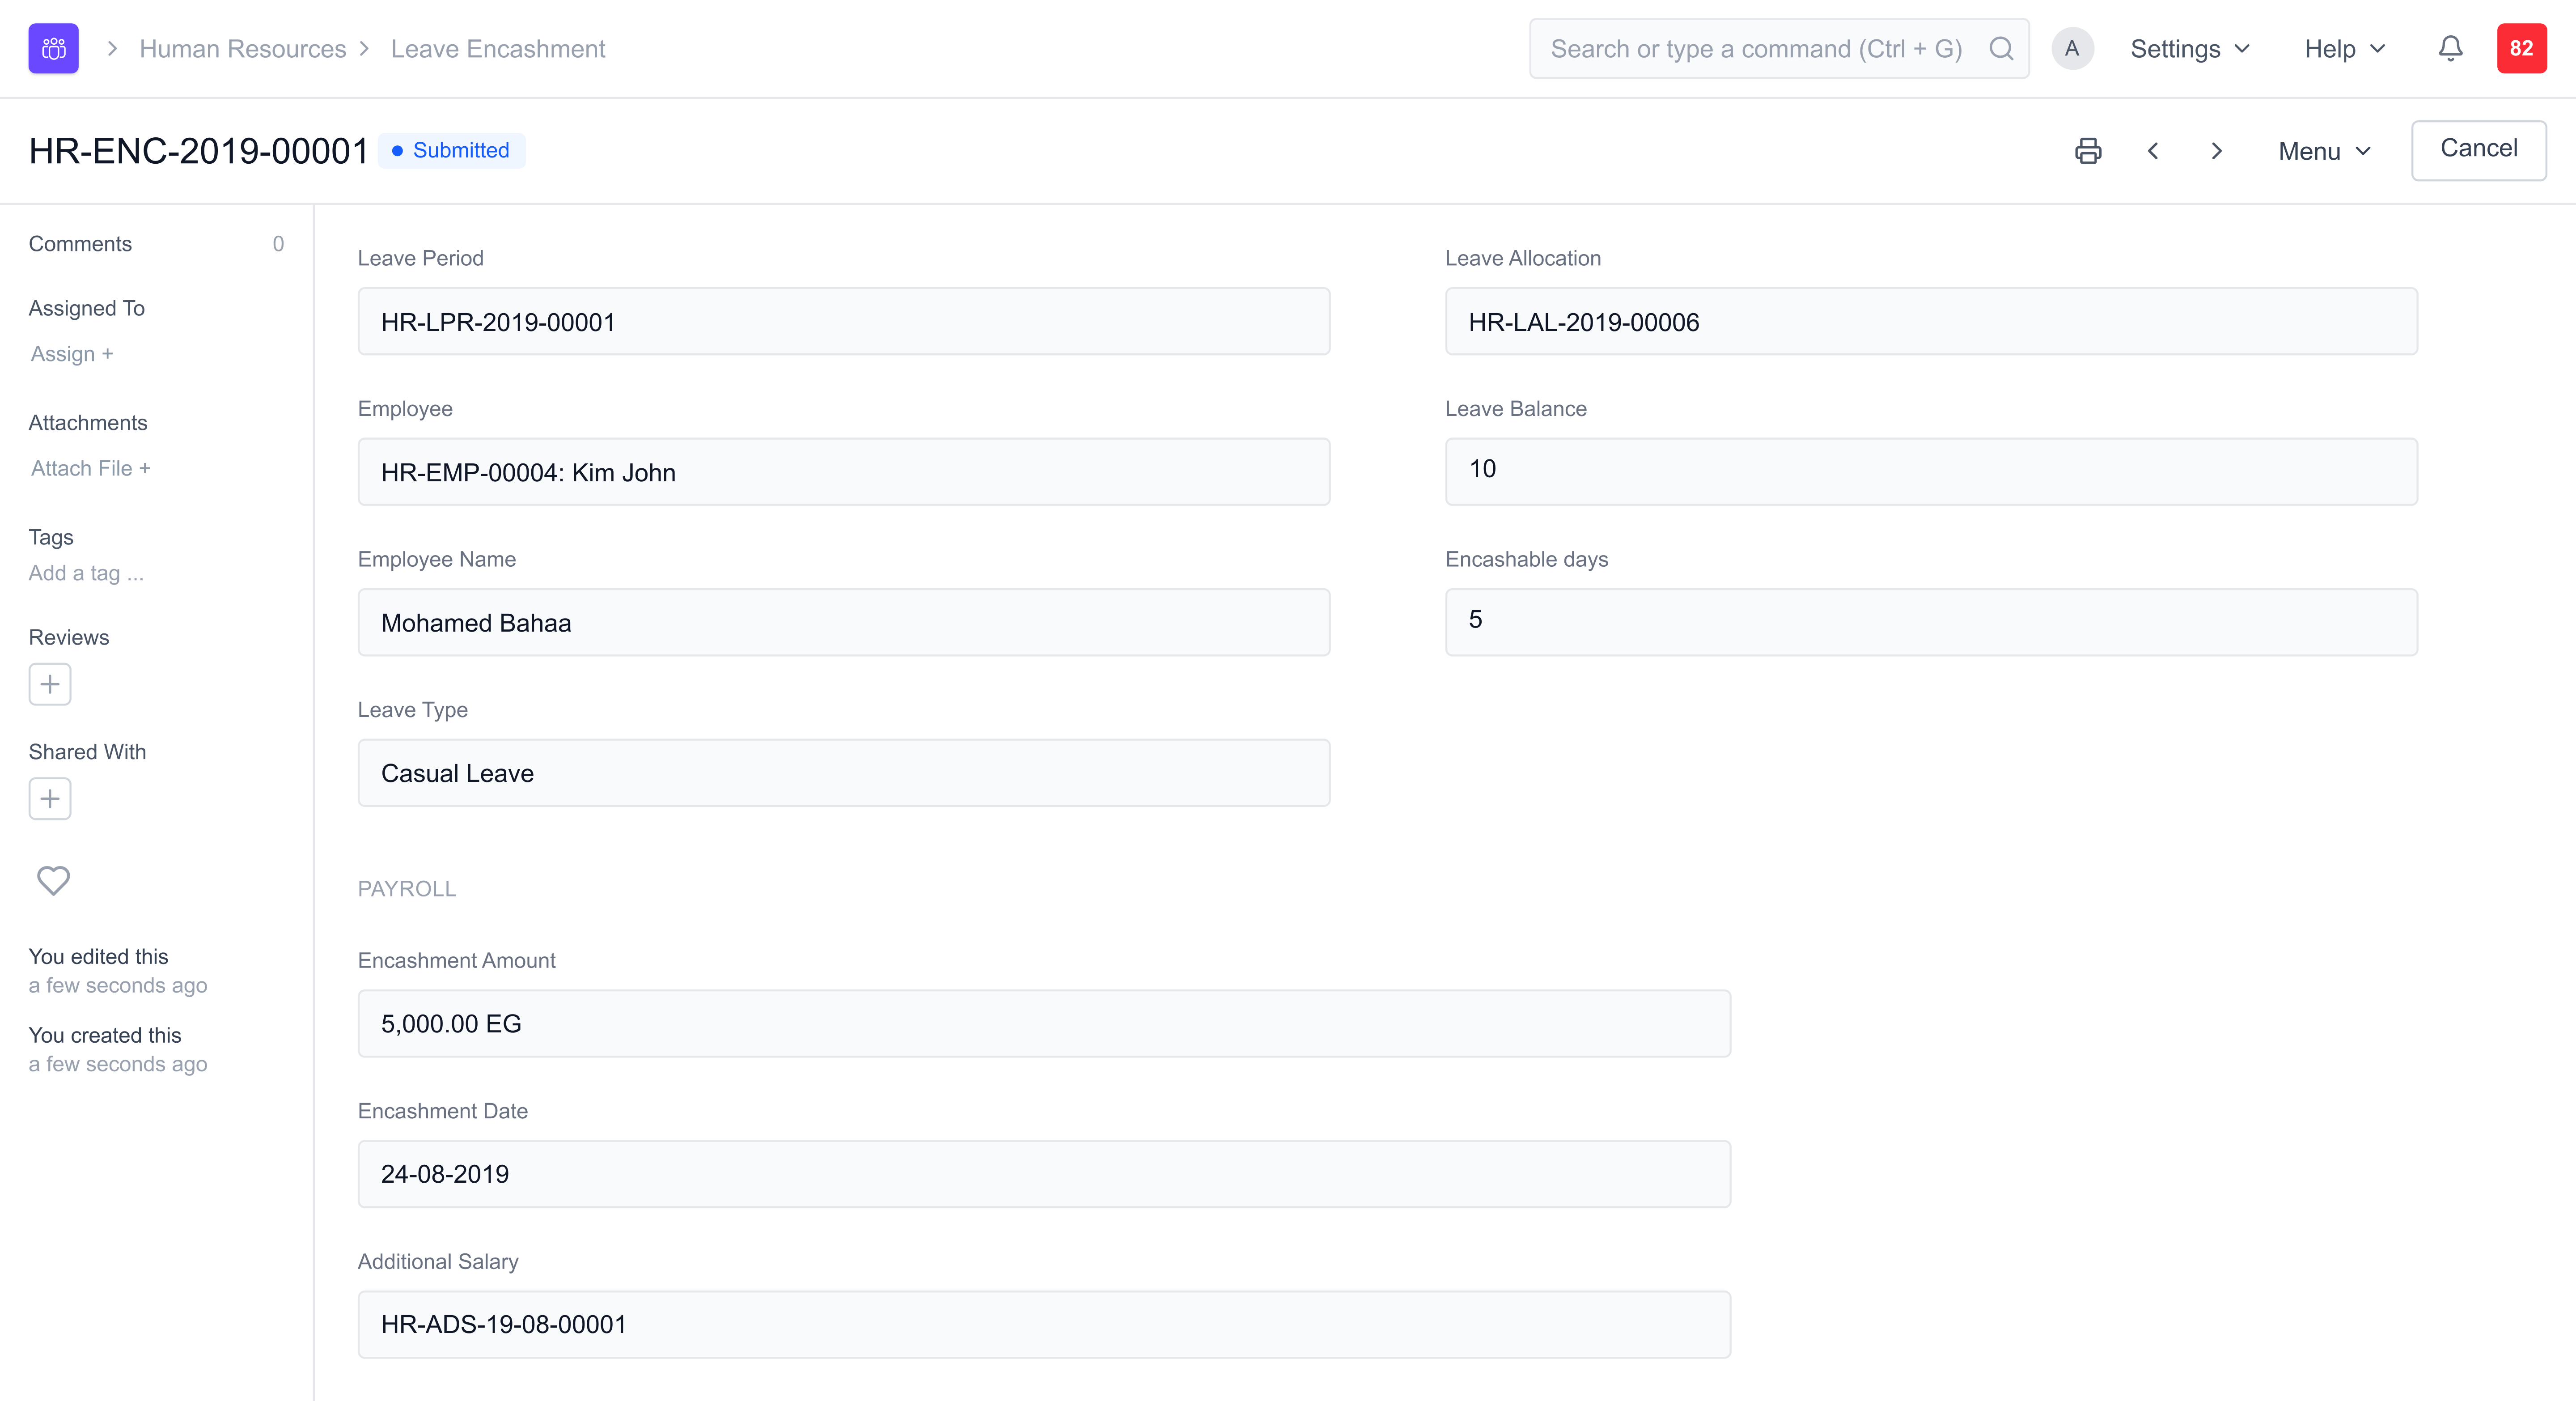This screenshot has height=1401, width=2576.
Task: Expand the Settings dropdown
Action: (x=2190, y=49)
